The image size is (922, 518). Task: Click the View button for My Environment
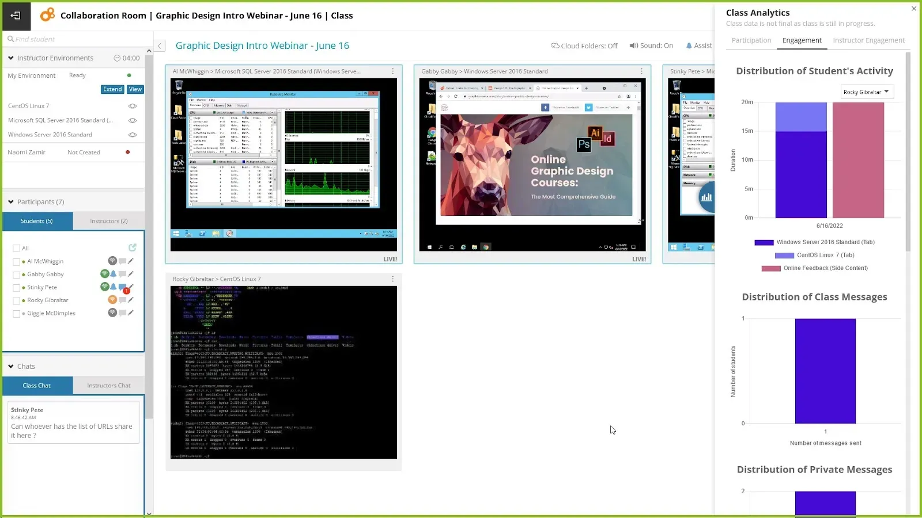(135, 89)
